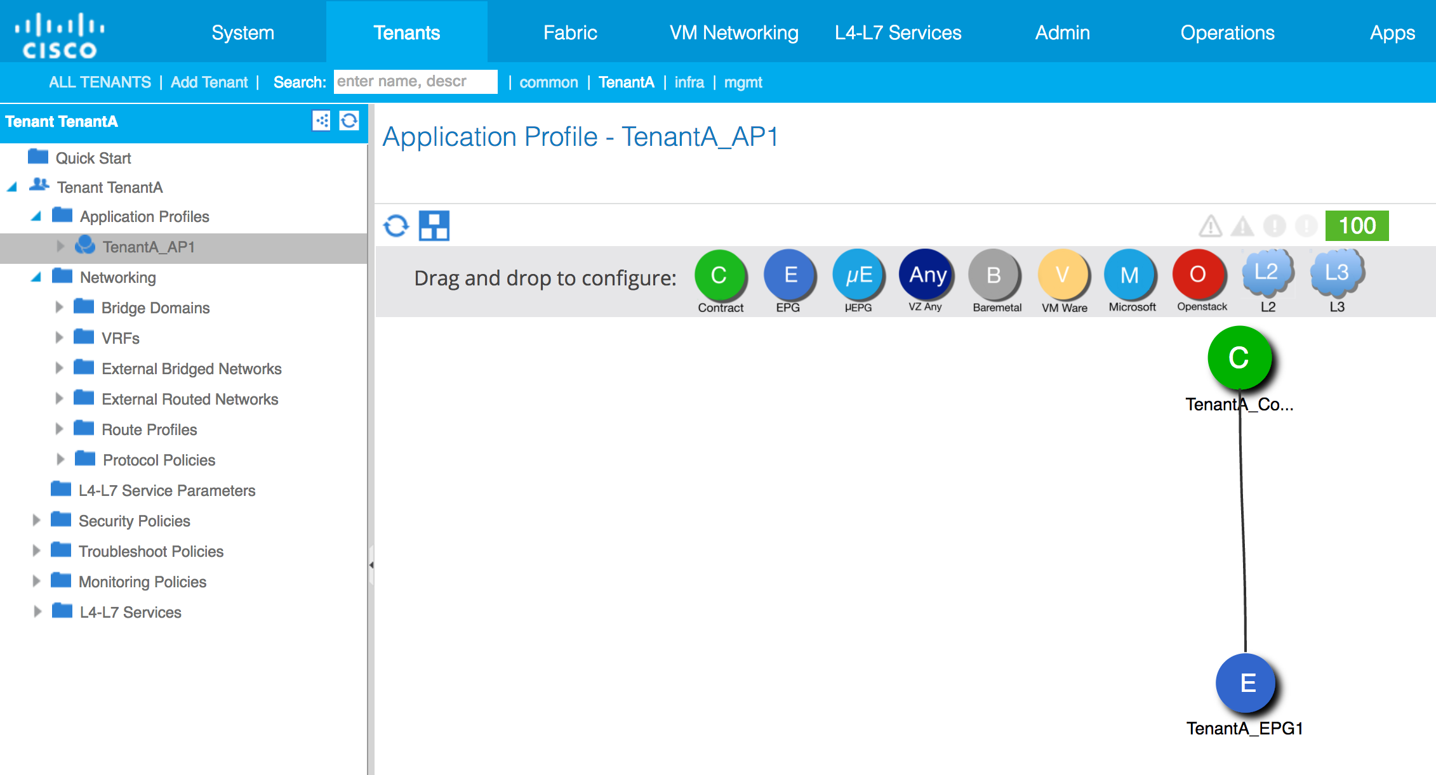Open the L4-L7 Services top tab
This screenshot has height=775, width=1436.
[898, 32]
